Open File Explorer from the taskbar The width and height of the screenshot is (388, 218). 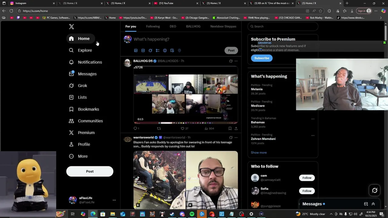112,214
